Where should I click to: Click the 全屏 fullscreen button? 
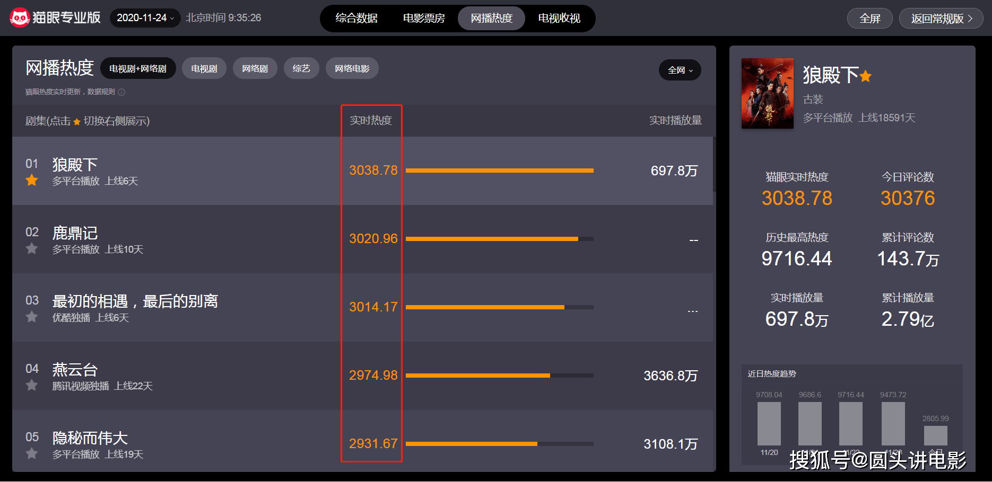pyautogui.click(x=870, y=19)
